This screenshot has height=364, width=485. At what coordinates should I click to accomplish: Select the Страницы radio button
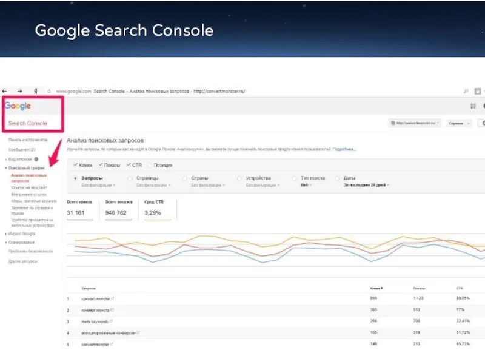(130, 178)
